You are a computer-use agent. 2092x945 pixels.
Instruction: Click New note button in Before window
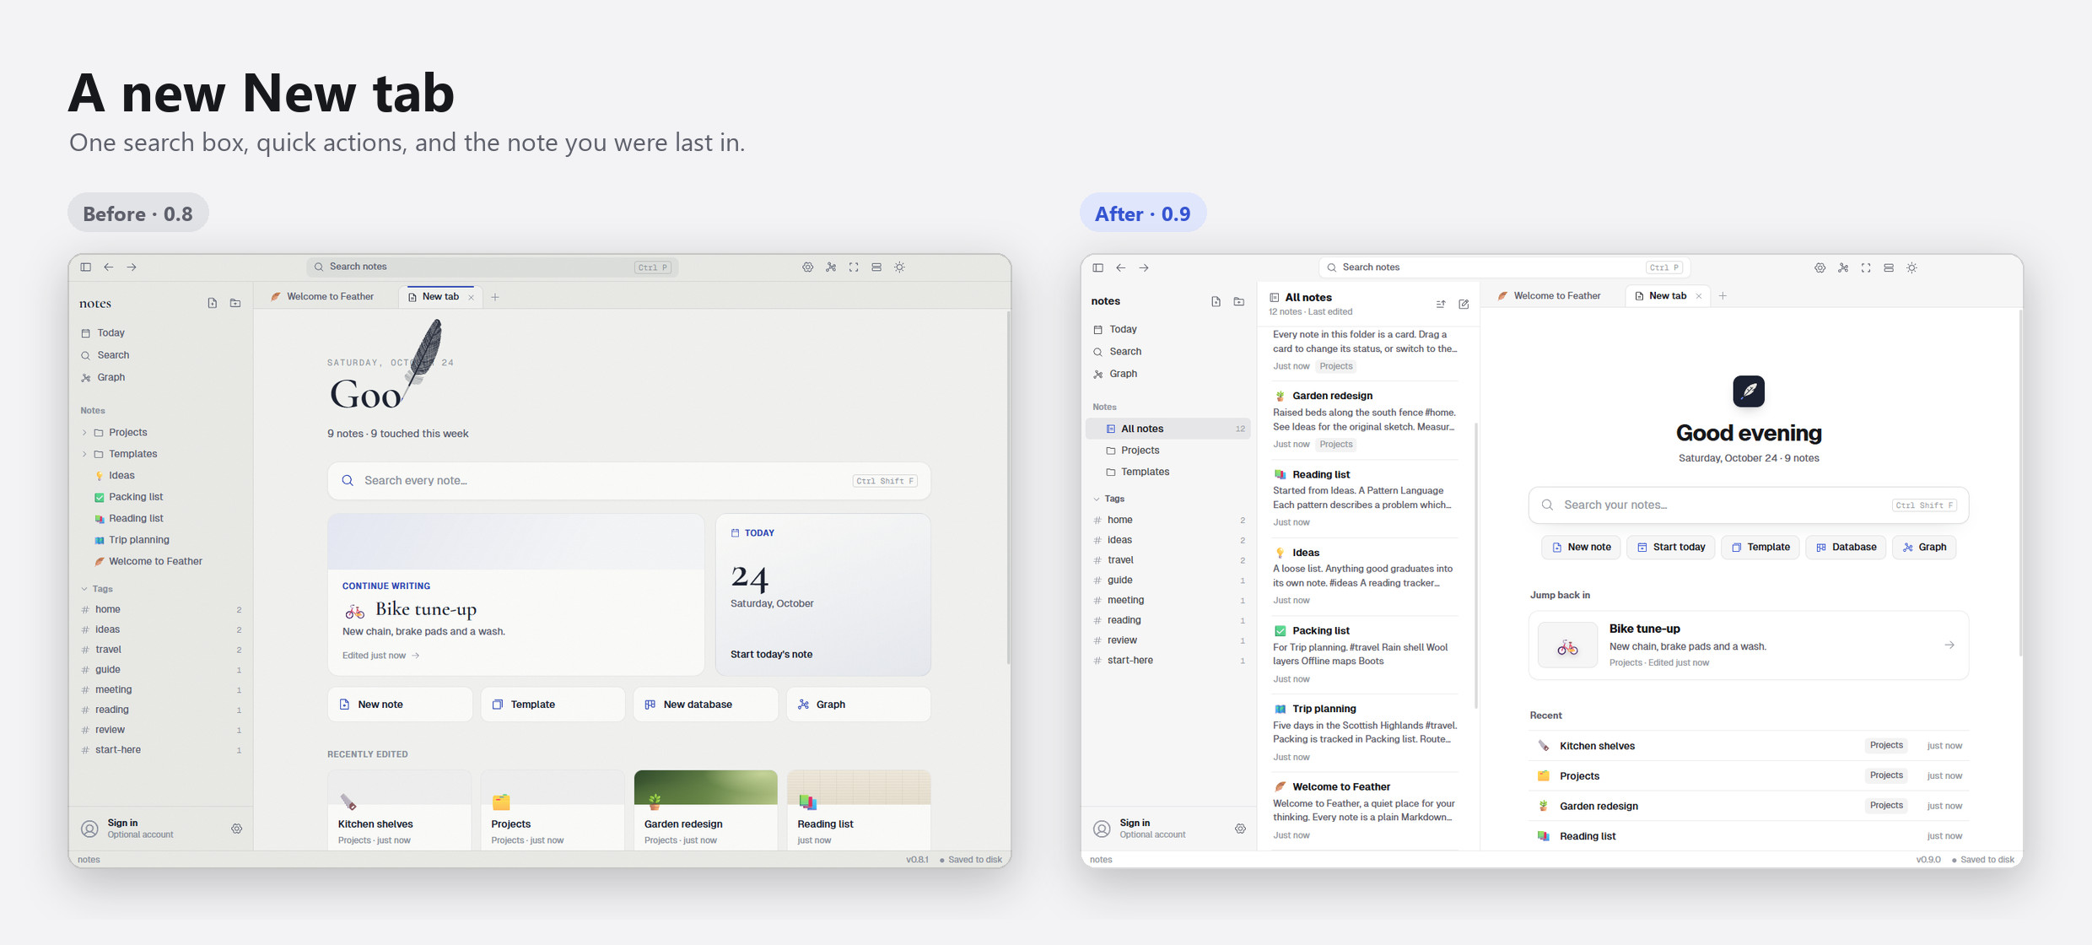400,704
